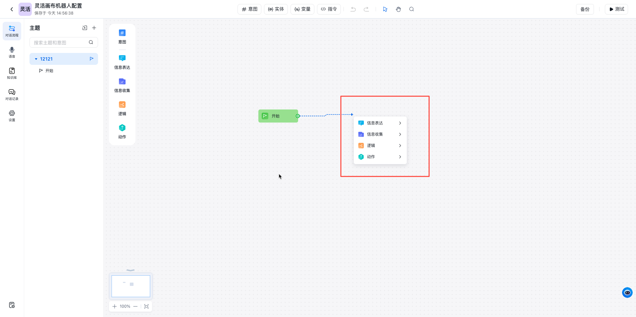Click the undo arrow
The width and height of the screenshot is (636, 317).
[353, 9]
